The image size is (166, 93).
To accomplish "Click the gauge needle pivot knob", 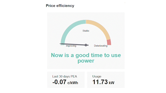I will [86, 45].
